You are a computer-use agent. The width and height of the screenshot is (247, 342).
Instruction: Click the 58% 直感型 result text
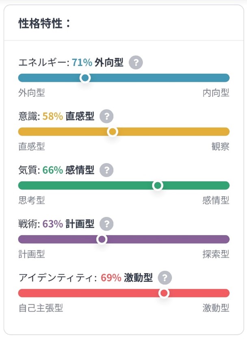click(x=68, y=116)
